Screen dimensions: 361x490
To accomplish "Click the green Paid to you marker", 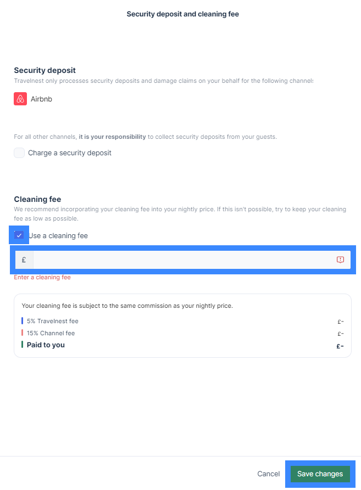I will [x=22, y=345].
